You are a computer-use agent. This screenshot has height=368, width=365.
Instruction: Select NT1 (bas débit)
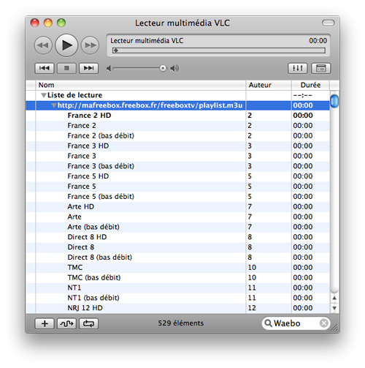177,298
